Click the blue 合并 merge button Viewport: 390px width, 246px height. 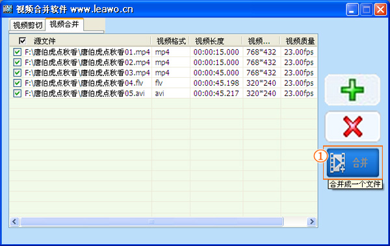click(x=353, y=163)
